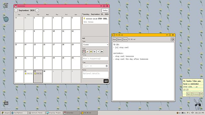Click the bell reminder icon on September 29
This screenshot has width=205, height=115.
click(35, 74)
